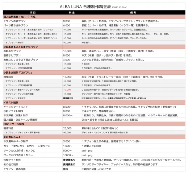Click the 8,000～ price for キャラクターイラスト

point(68,107)
